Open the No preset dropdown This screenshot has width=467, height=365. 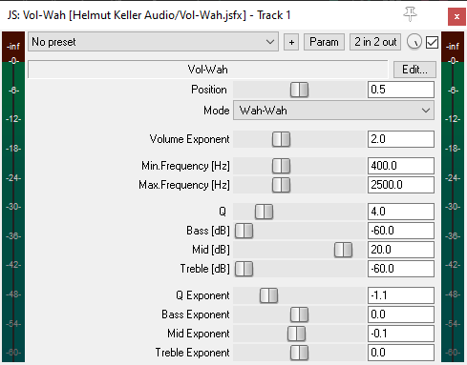153,42
